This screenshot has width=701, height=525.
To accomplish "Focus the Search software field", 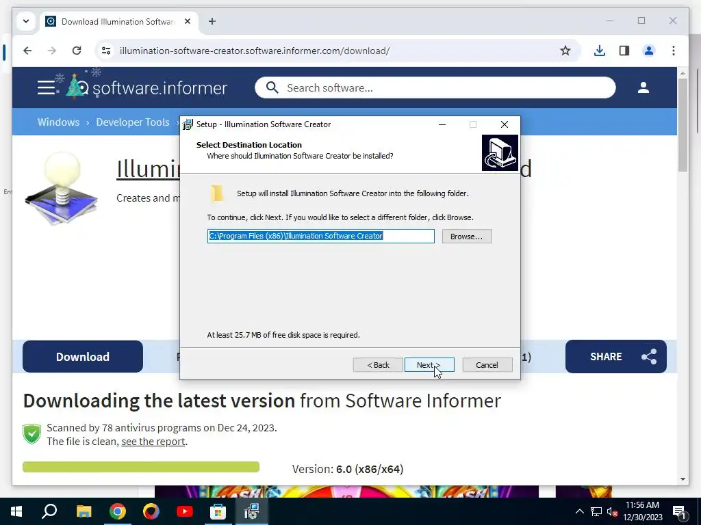I will (435, 88).
